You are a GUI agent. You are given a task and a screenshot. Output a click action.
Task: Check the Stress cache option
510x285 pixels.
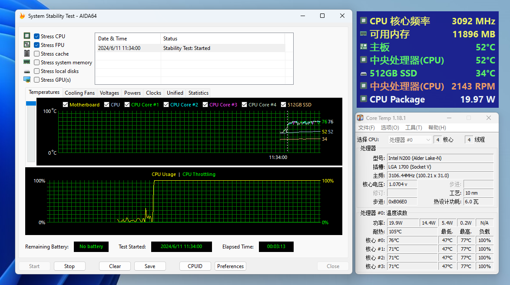pos(37,54)
